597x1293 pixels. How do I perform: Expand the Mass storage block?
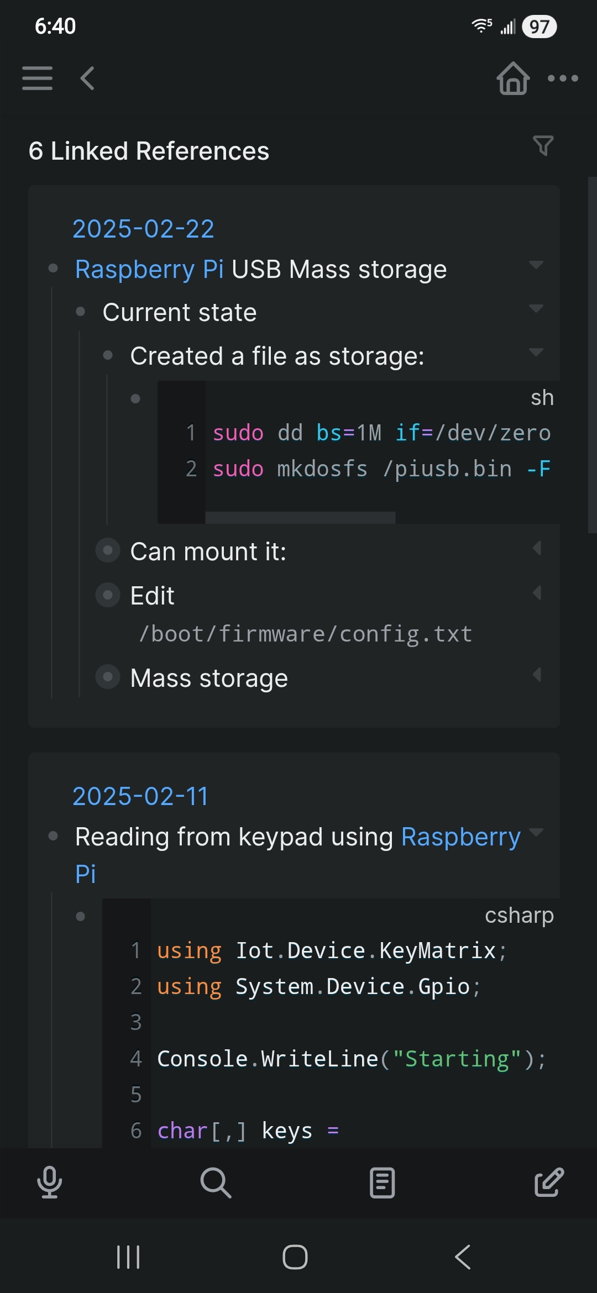click(x=536, y=675)
